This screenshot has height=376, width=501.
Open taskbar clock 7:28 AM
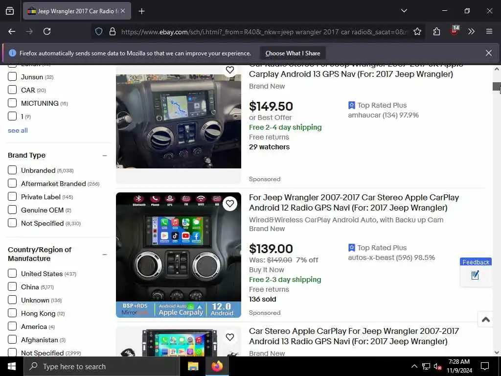coord(459,366)
